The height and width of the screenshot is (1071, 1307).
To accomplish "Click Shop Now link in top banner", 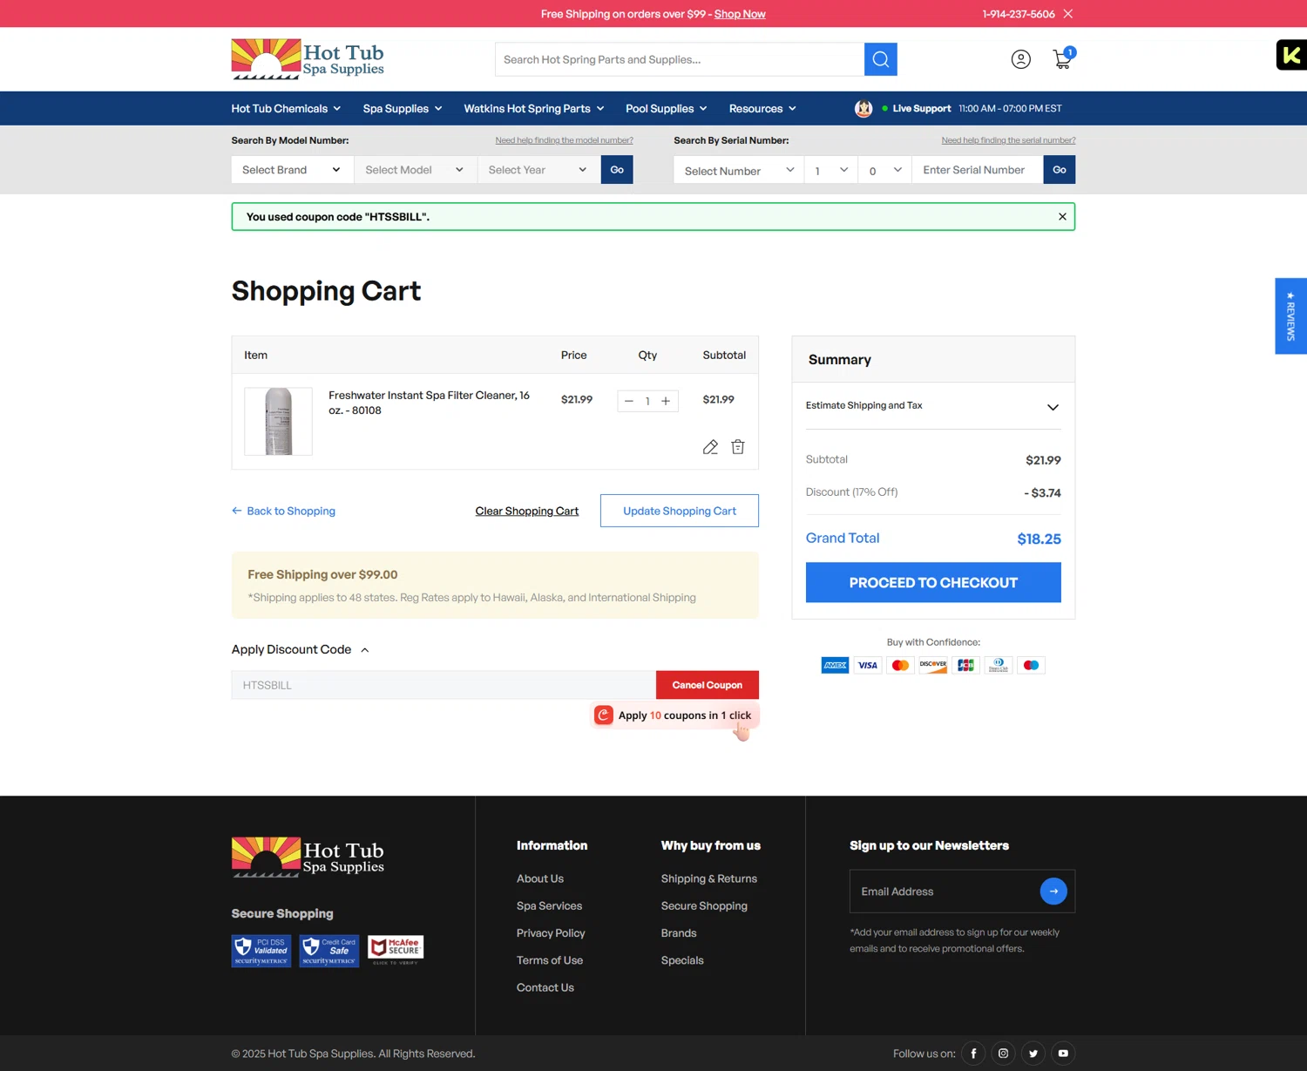I will (x=740, y=14).
